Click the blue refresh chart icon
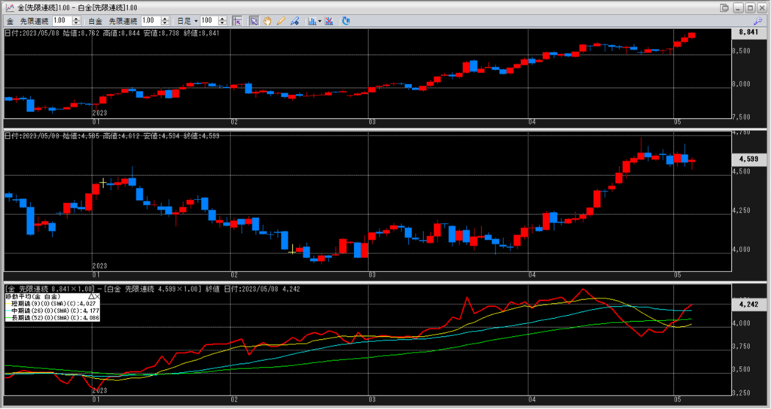Viewport: 771px width, 409px height. click(x=346, y=21)
